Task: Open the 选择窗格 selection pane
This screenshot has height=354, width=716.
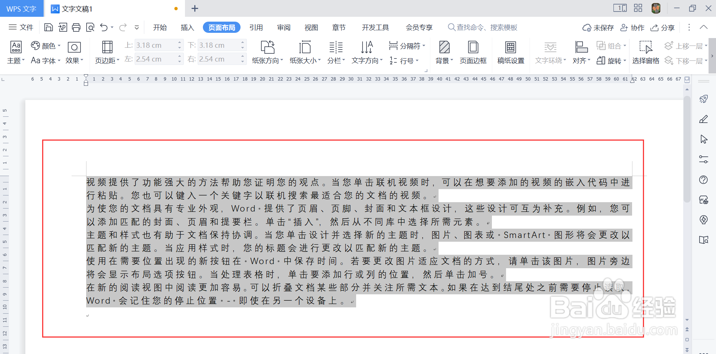Action: pos(646,52)
